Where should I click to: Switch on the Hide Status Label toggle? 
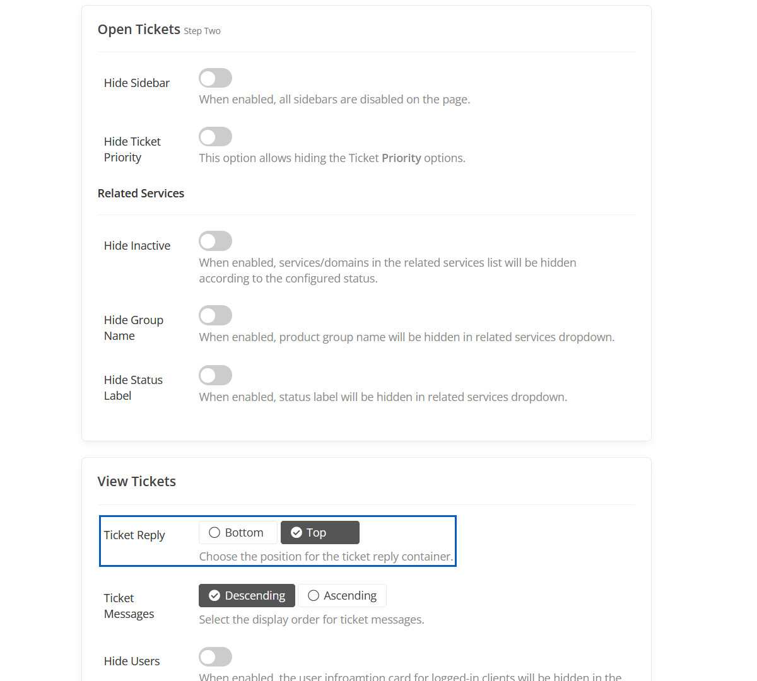coord(215,375)
